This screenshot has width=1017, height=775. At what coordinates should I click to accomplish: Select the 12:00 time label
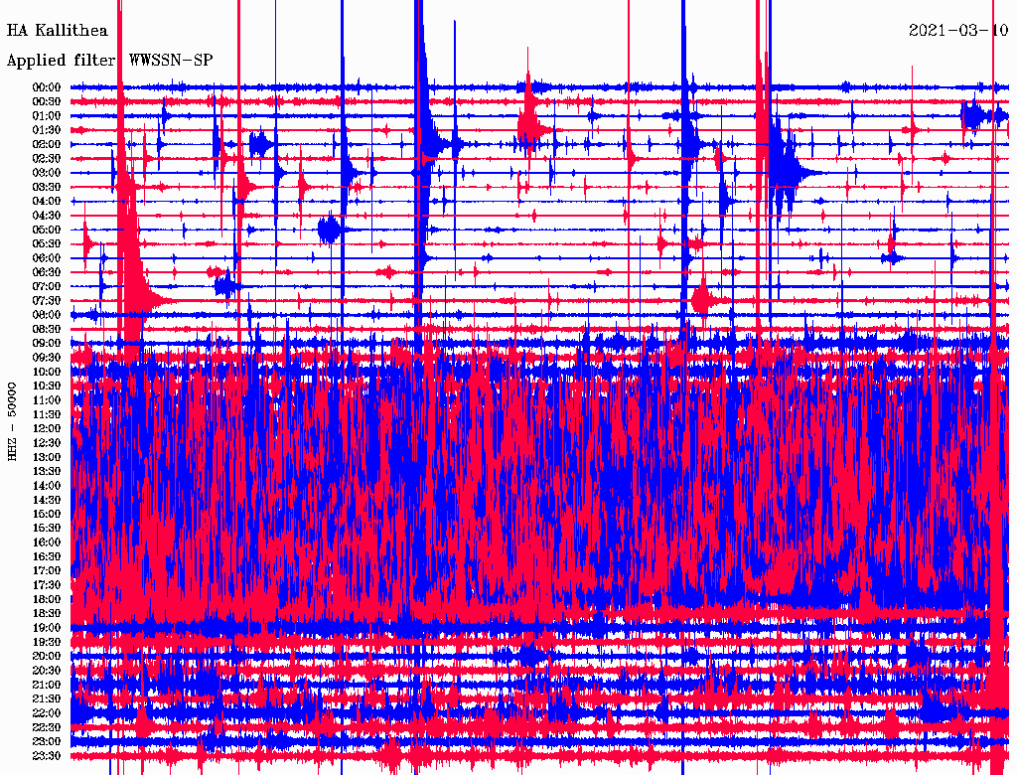[x=47, y=429]
